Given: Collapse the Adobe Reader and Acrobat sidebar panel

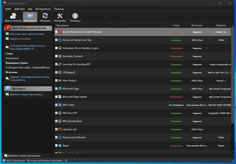Looking at the screenshot, I should tap(50, 28).
